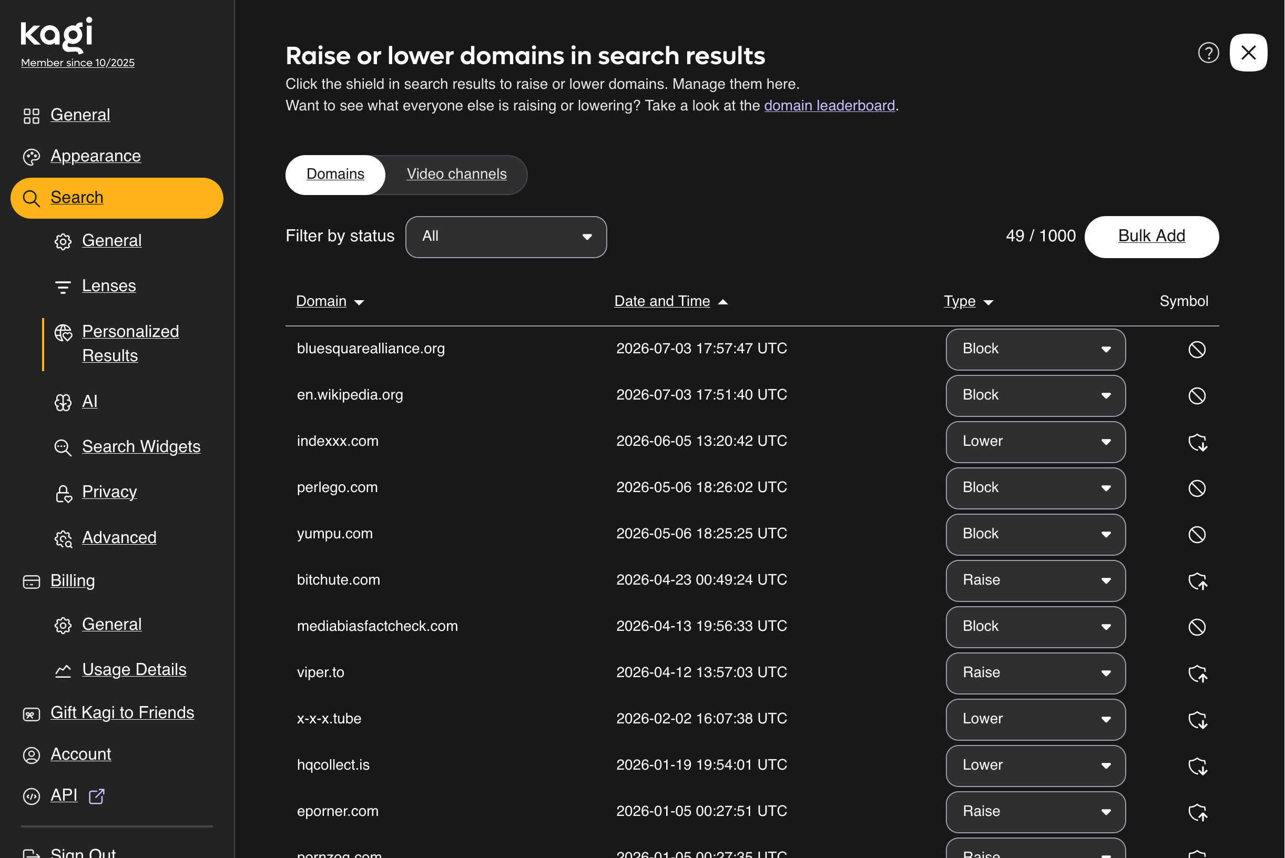The width and height of the screenshot is (1285, 858).
Task: Select the bluesquarealliance.org domain text
Action: click(x=371, y=349)
